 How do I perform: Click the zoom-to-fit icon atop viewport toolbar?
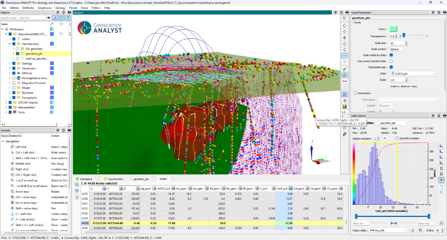[x=344, y=18]
